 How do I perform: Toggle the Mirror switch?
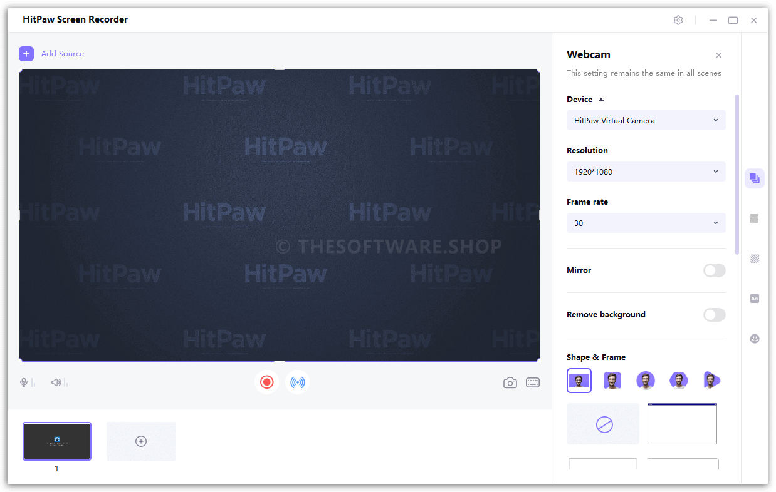click(x=715, y=270)
